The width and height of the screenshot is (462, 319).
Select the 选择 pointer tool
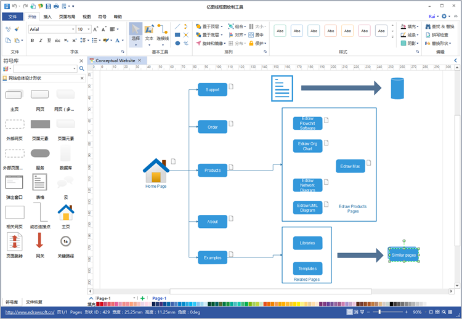pos(136,34)
